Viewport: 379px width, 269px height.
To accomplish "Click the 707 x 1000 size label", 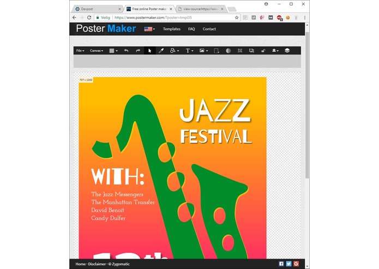I will pyautogui.click(x=86, y=80).
